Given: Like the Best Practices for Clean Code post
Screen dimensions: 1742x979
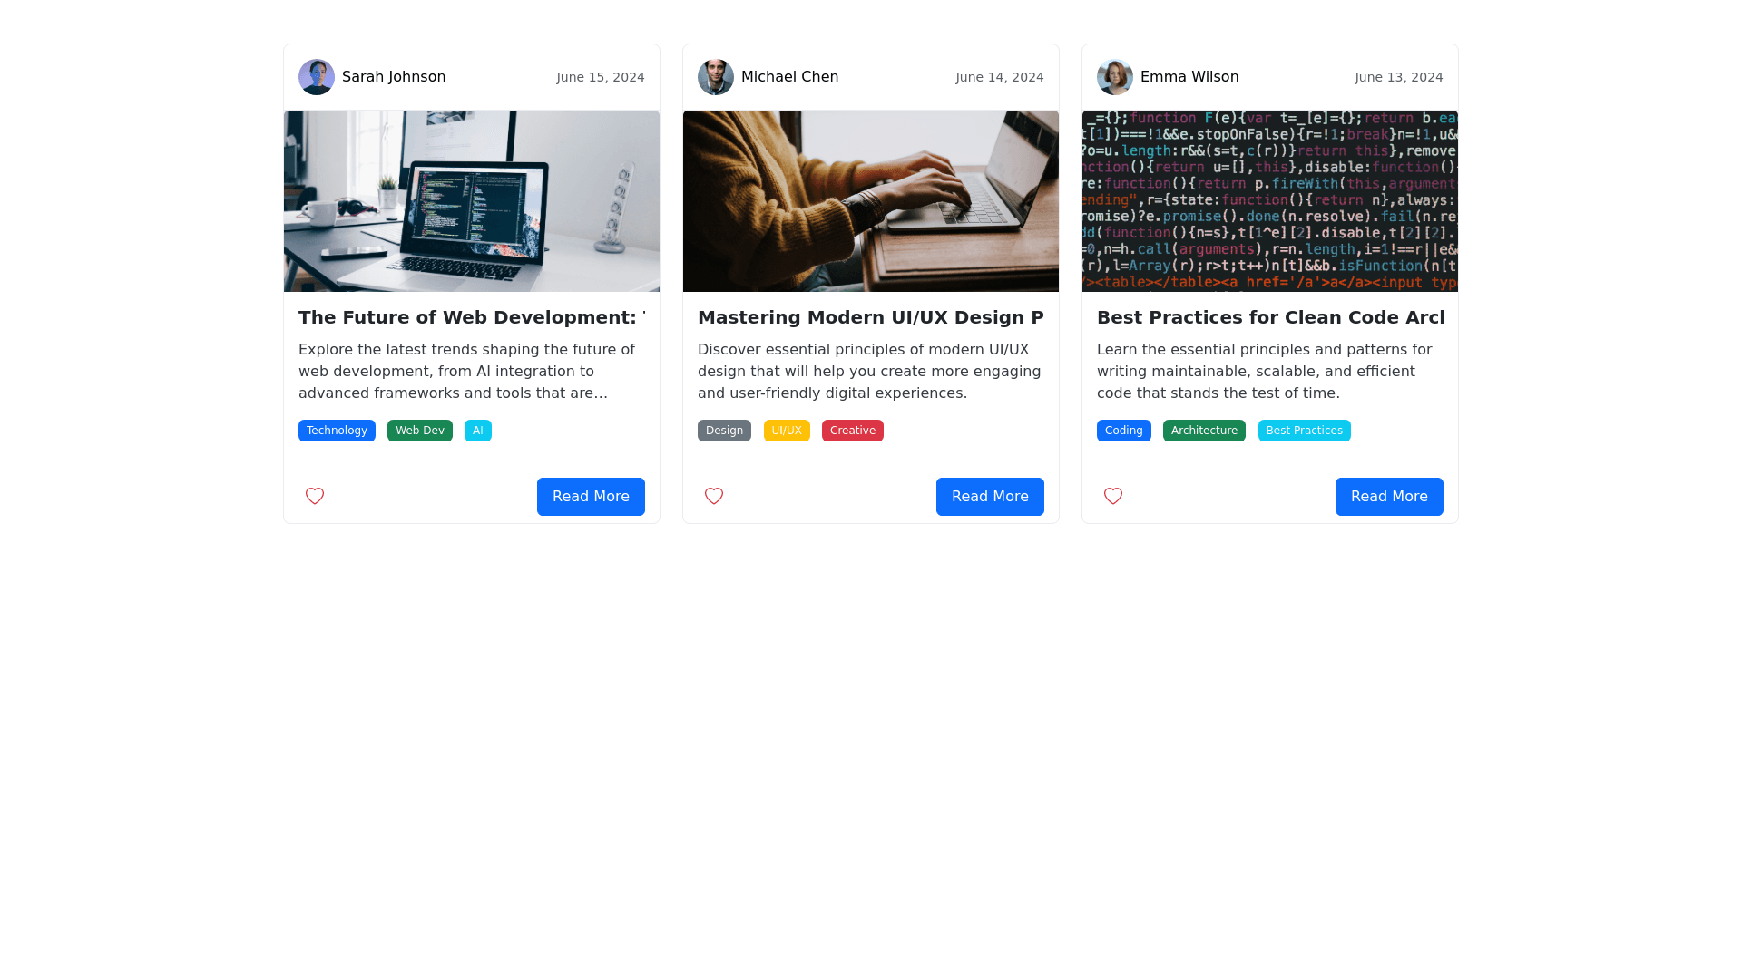Looking at the screenshot, I should click(x=1113, y=496).
